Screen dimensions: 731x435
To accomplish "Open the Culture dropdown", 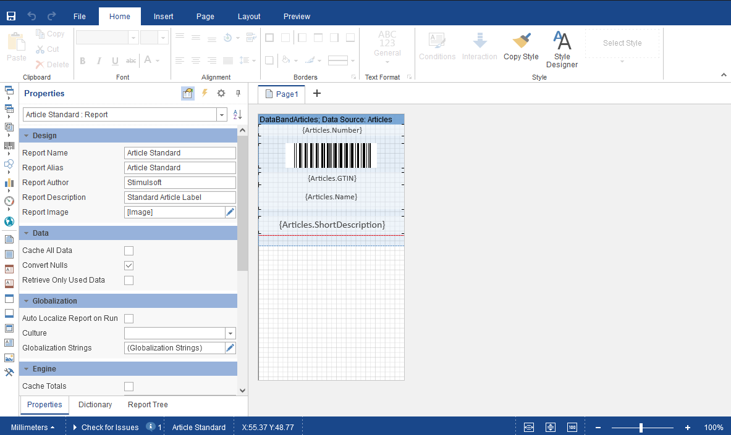I will (x=230, y=333).
